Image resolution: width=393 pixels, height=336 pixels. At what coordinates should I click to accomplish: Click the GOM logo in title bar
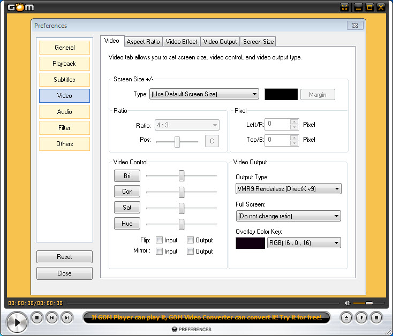(21, 7)
